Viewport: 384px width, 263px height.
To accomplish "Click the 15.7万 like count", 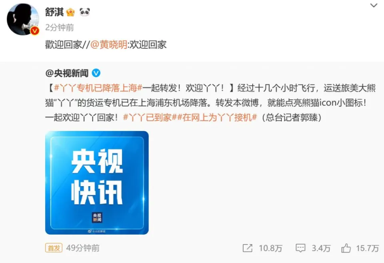I will pyautogui.click(x=367, y=248).
